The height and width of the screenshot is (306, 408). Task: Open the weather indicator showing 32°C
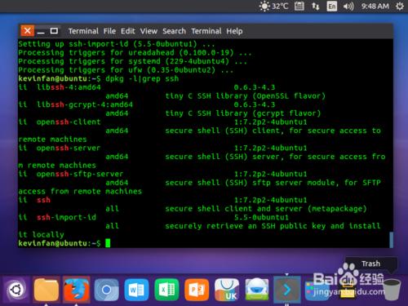(273, 6)
